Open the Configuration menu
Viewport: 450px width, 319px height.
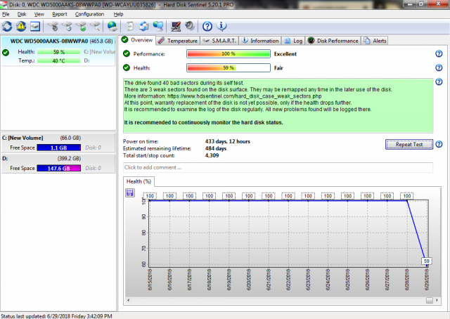[x=89, y=14]
